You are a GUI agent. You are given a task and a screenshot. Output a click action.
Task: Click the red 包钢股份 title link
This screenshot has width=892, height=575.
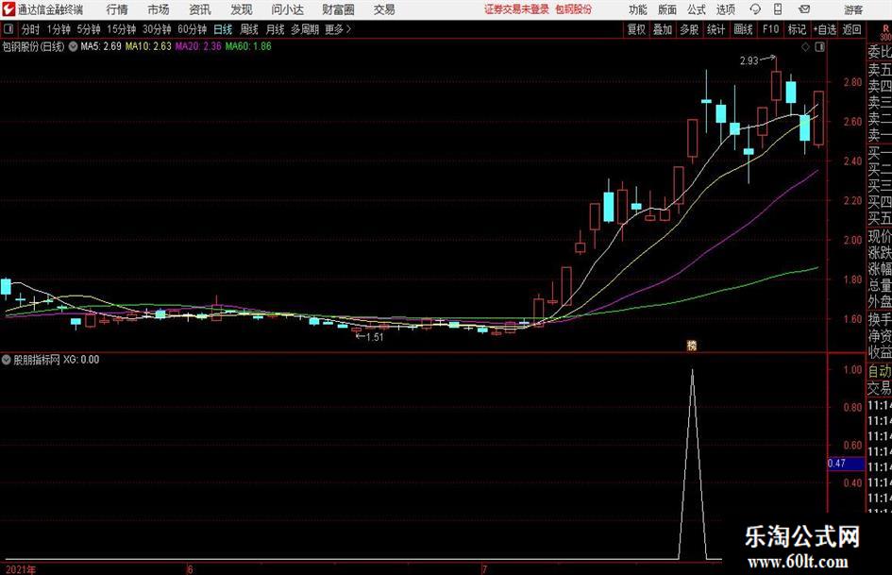[573, 9]
